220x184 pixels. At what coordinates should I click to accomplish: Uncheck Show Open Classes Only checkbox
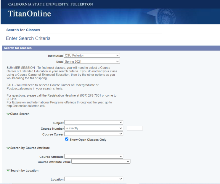pos(67,139)
